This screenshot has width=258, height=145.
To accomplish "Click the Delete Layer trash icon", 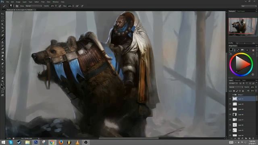I will (x=253, y=139).
